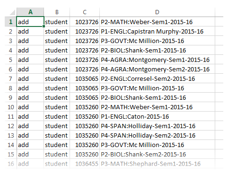This screenshot has width=228, height=174.
Task: Click add cell in row 3
Action: click(x=30, y=41)
